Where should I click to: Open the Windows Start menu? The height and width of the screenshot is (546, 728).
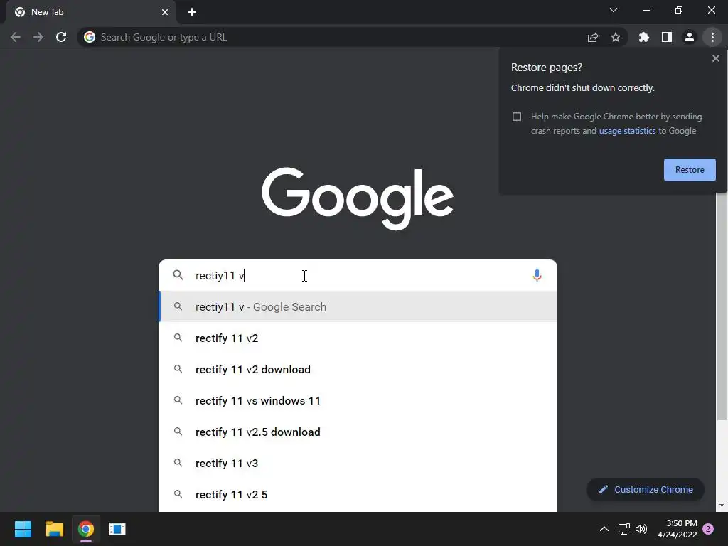tap(23, 529)
